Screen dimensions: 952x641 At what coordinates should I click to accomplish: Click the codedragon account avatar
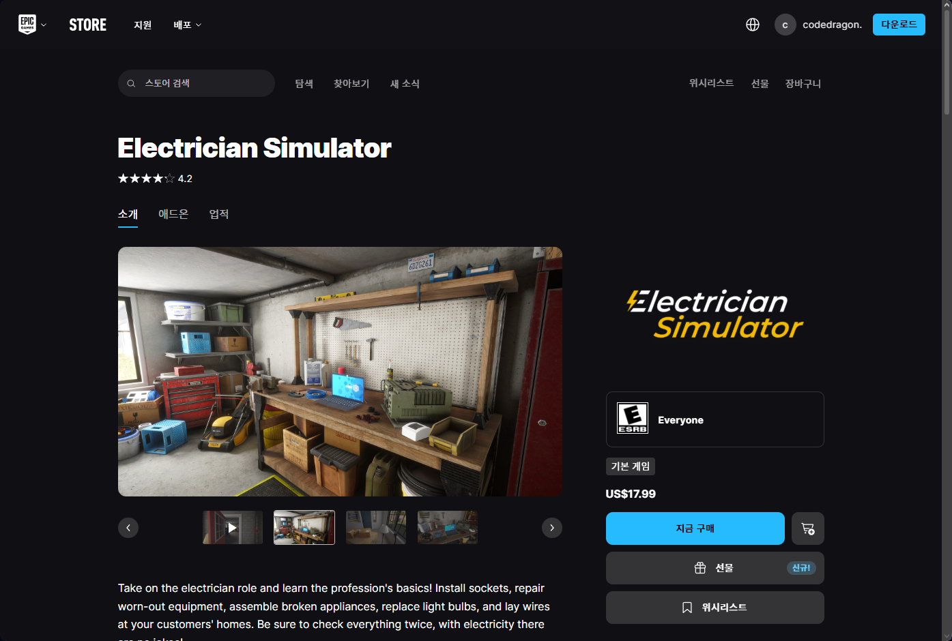click(785, 25)
